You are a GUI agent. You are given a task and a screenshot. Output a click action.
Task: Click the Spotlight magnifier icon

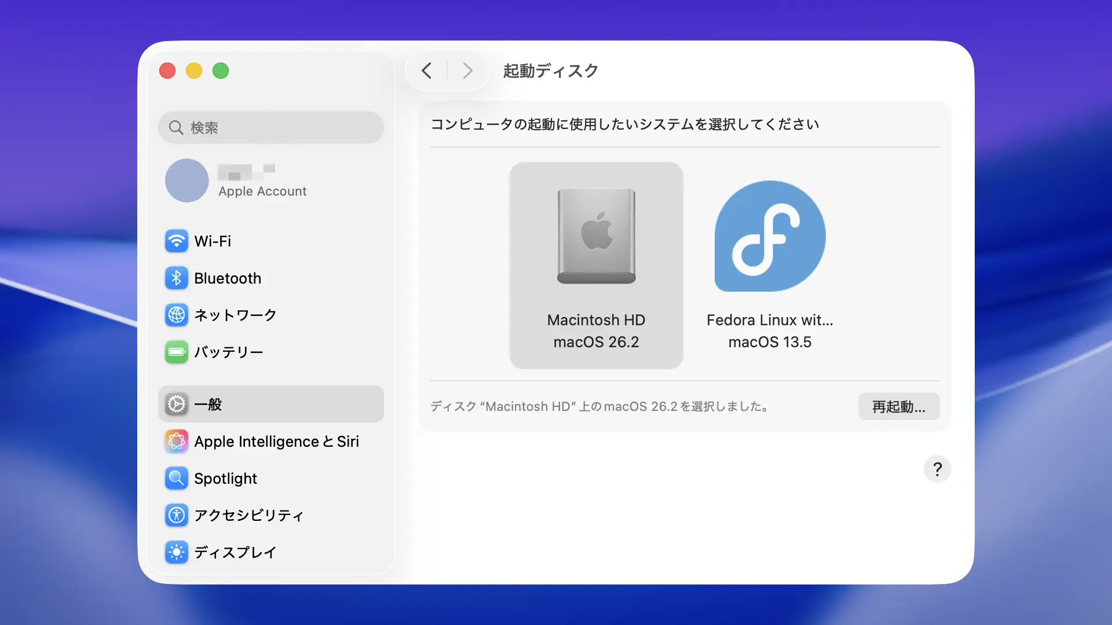click(176, 479)
